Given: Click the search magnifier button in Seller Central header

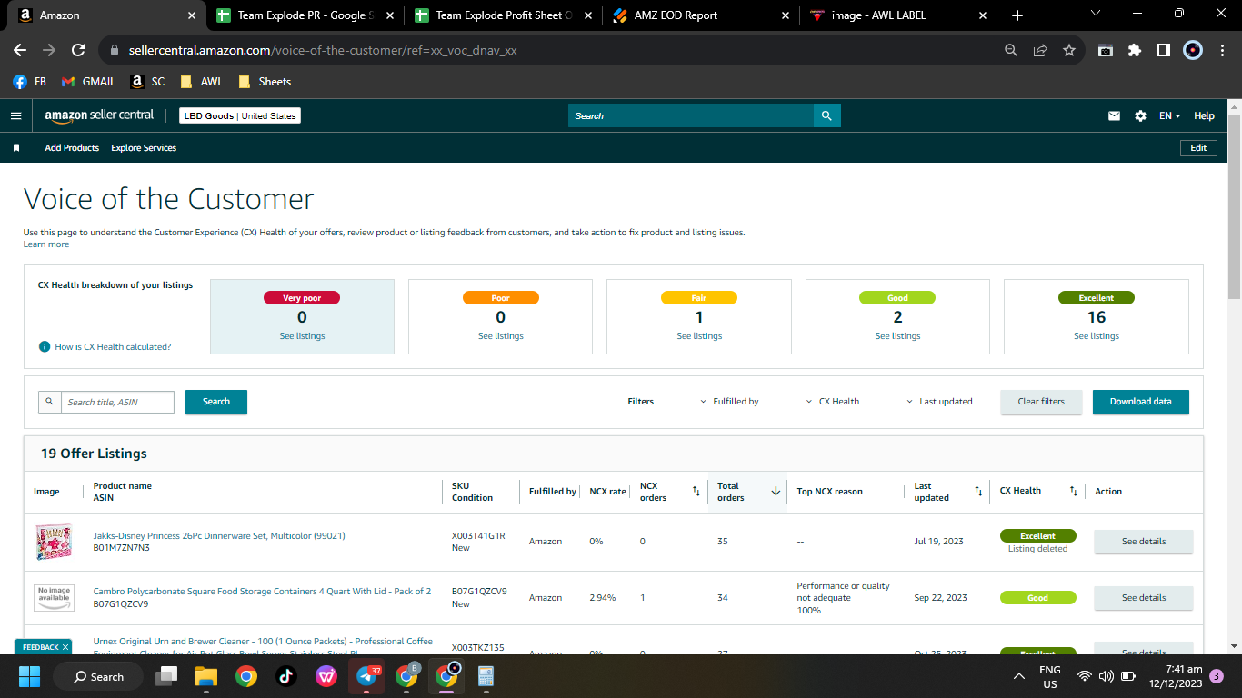Looking at the screenshot, I should coord(826,115).
